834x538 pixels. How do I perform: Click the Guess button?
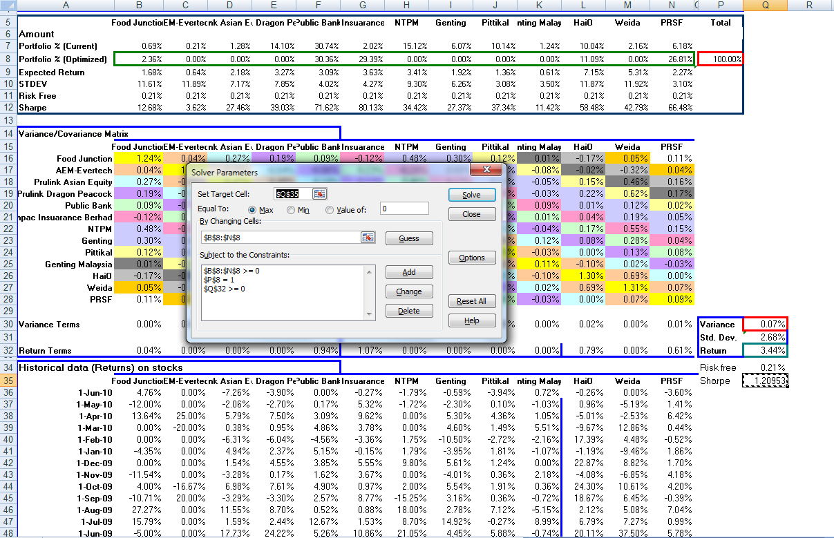(409, 238)
